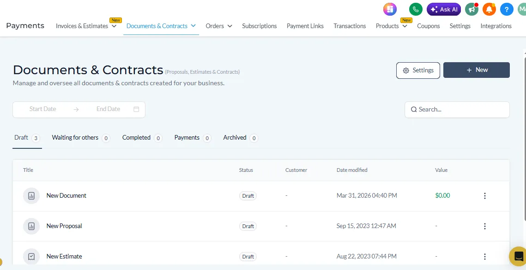
Task: Click the Ask AI button
Action: [x=444, y=9]
